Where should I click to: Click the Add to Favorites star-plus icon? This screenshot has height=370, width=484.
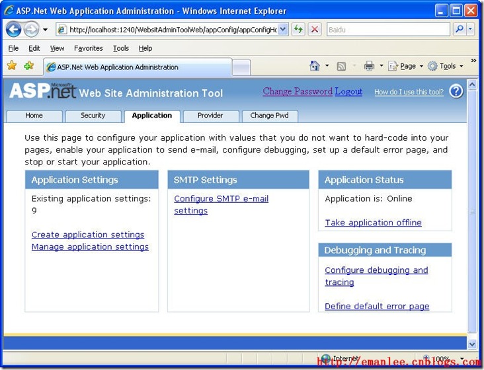(28, 65)
